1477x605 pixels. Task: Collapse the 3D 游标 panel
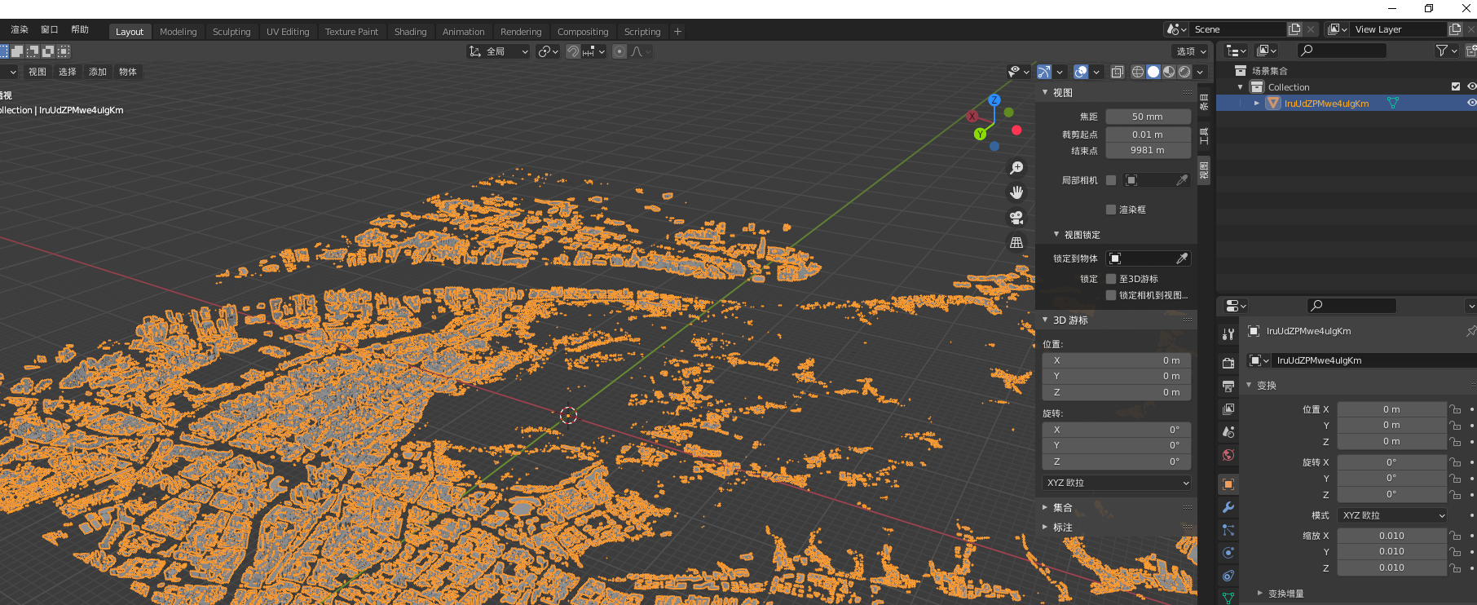pyautogui.click(x=1045, y=320)
